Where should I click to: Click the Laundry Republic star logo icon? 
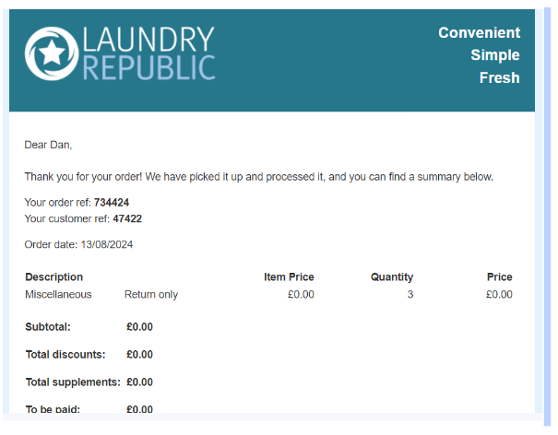tap(52, 53)
